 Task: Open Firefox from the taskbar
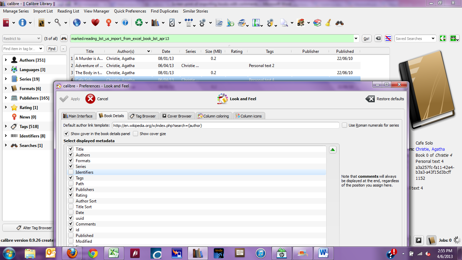pyautogui.click(x=72, y=253)
